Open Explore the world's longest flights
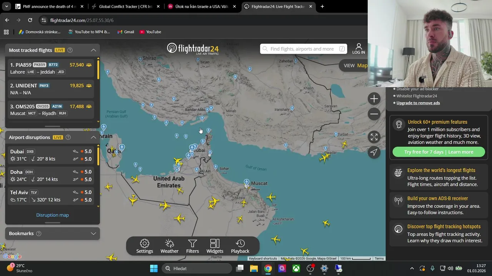 (439, 177)
